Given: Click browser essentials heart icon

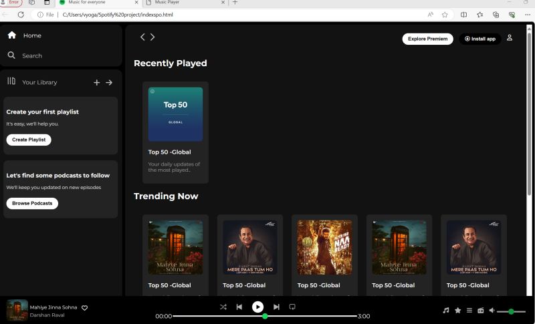Looking at the screenshot, I should [512, 15].
